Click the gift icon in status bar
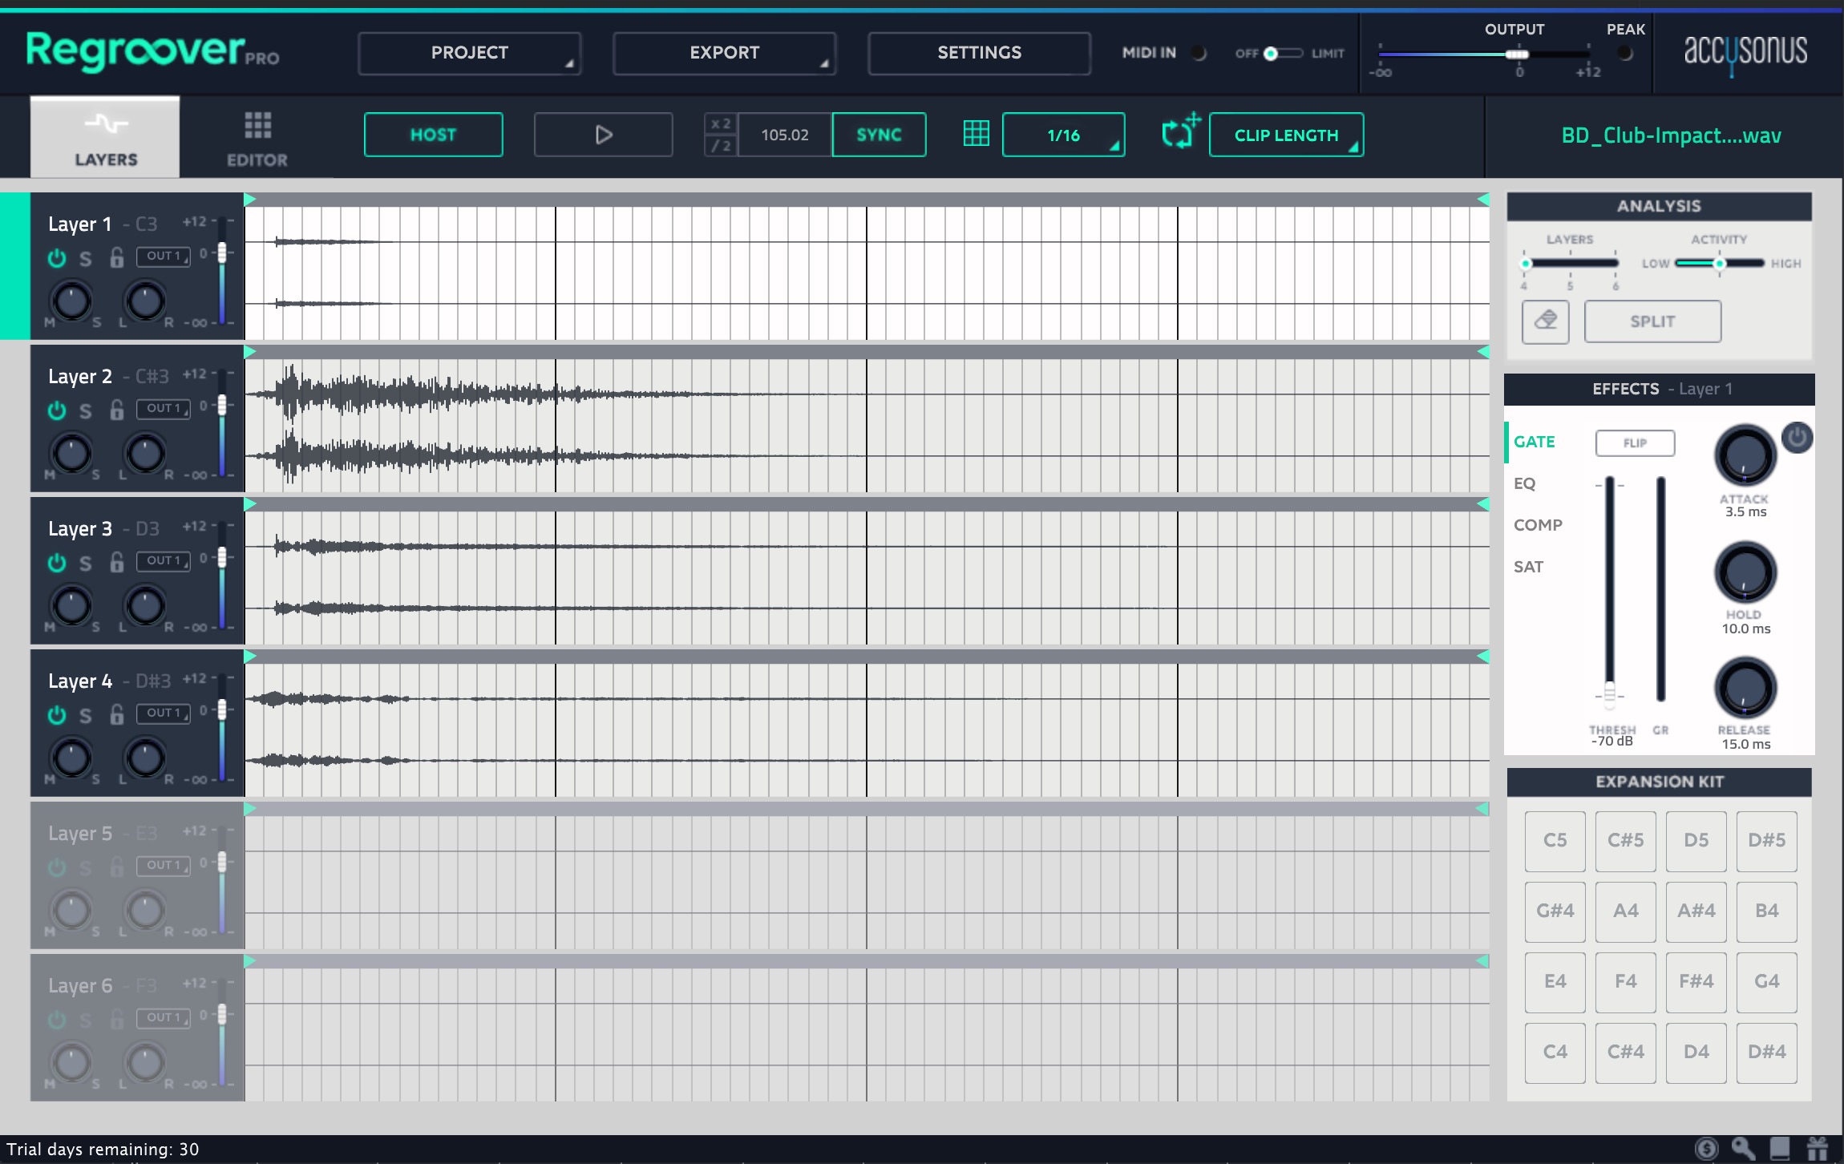Screen dimensions: 1844x1164 coord(1818,1149)
